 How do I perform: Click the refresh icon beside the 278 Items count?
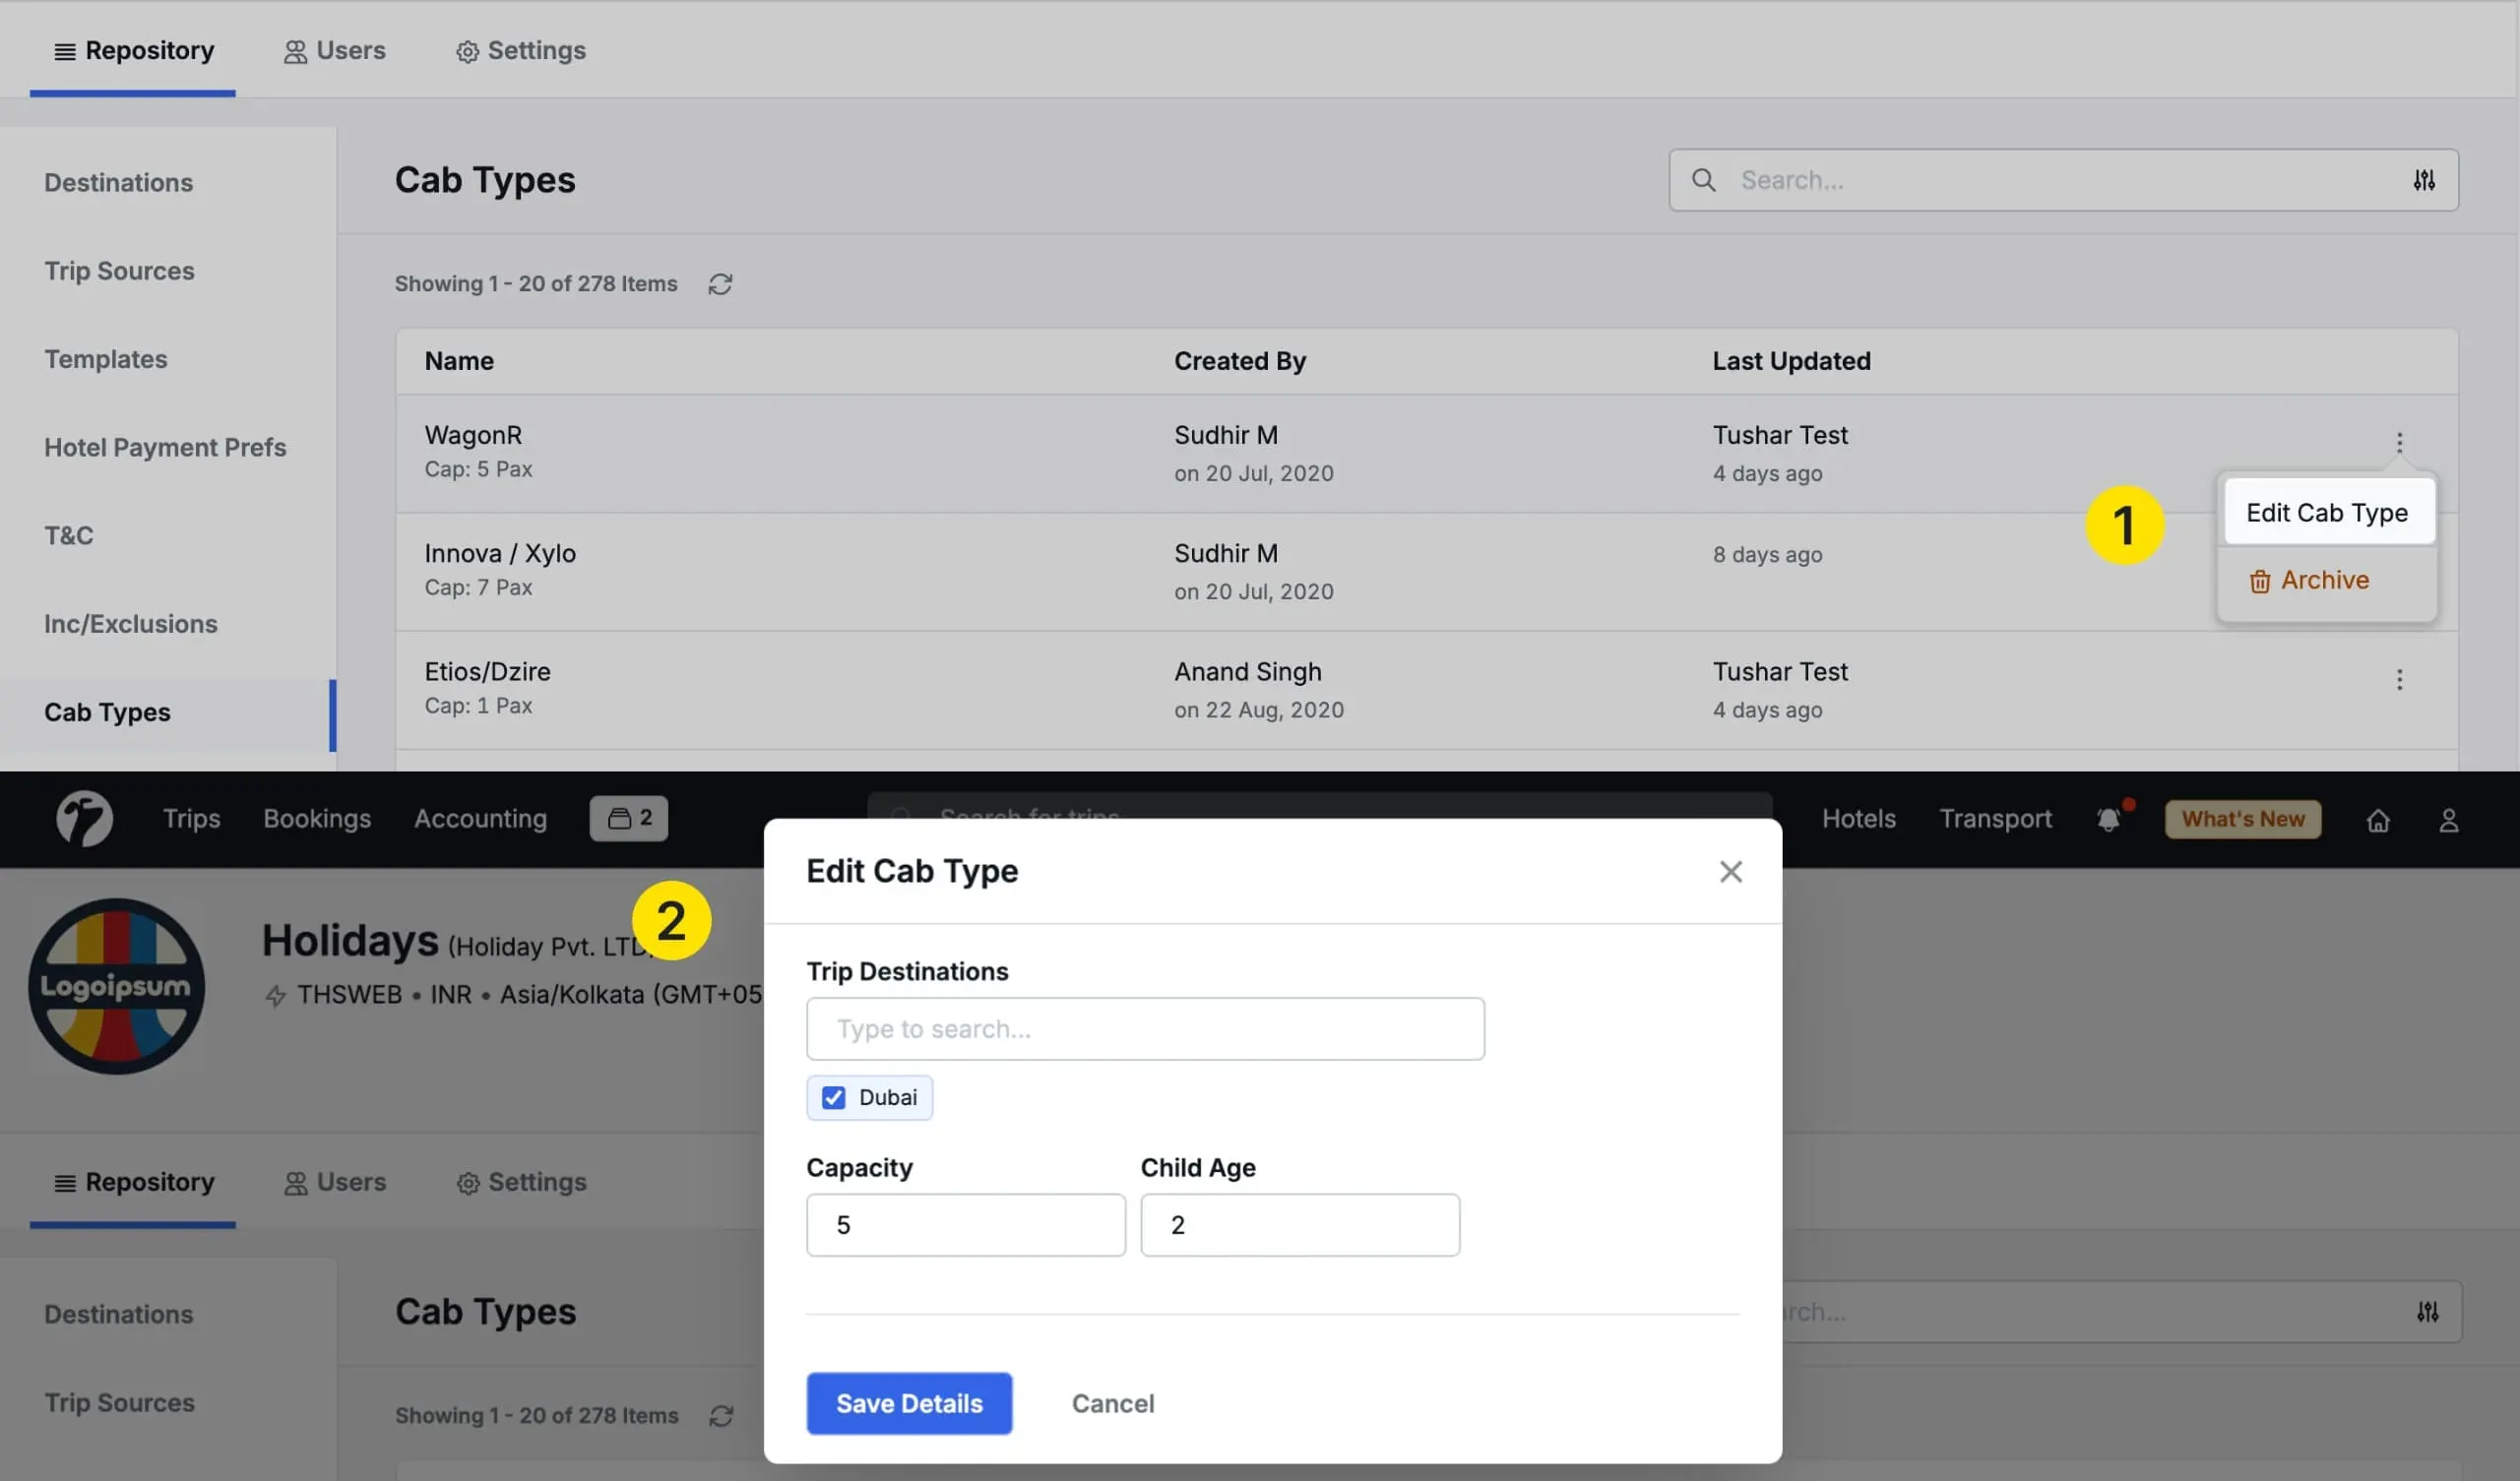720,284
